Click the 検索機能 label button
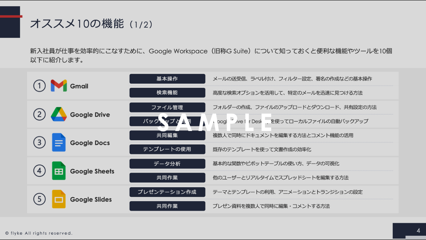The height and width of the screenshot is (240, 426). pyautogui.click(x=167, y=93)
